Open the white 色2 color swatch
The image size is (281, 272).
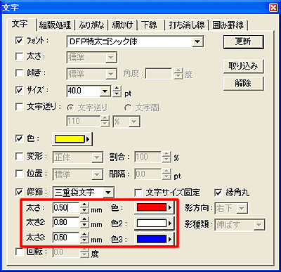tap(154, 223)
